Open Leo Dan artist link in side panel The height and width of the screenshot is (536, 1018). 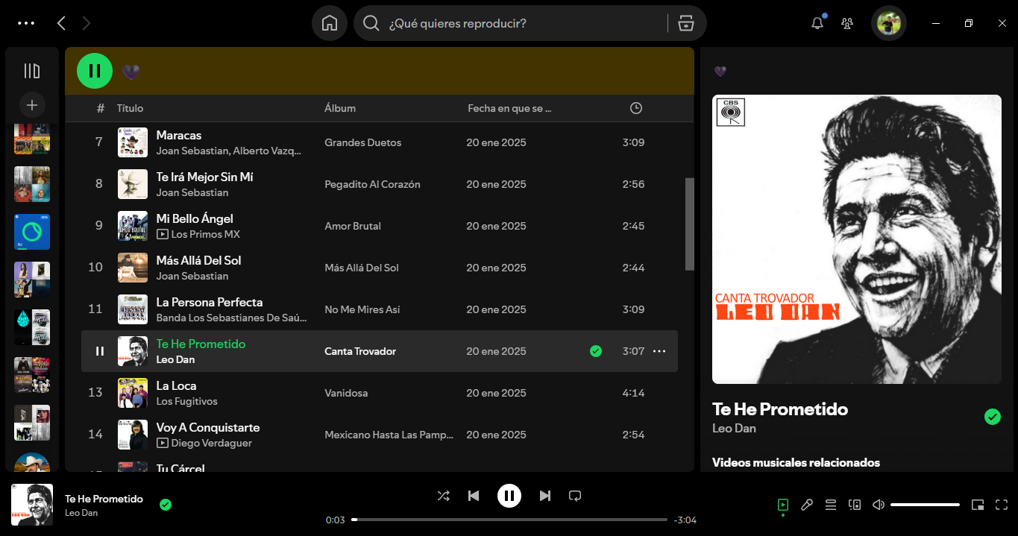click(734, 428)
